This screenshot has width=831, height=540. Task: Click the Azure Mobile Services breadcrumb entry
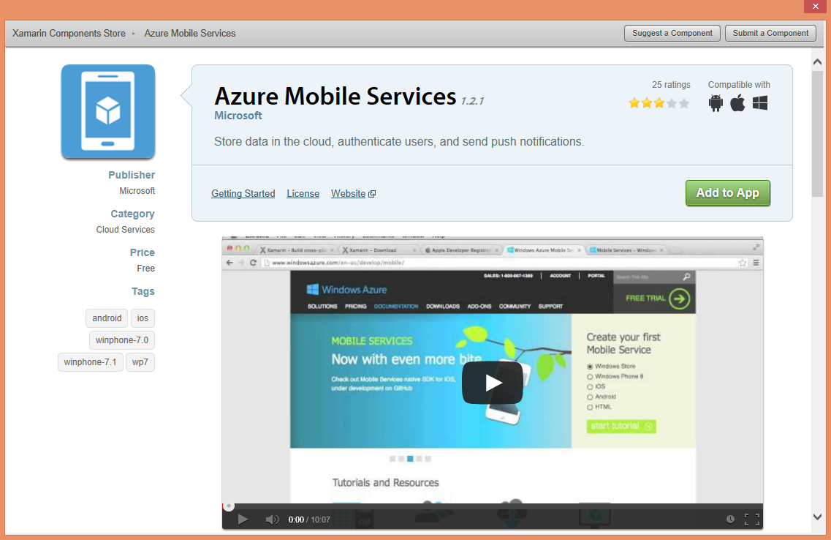click(x=189, y=33)
